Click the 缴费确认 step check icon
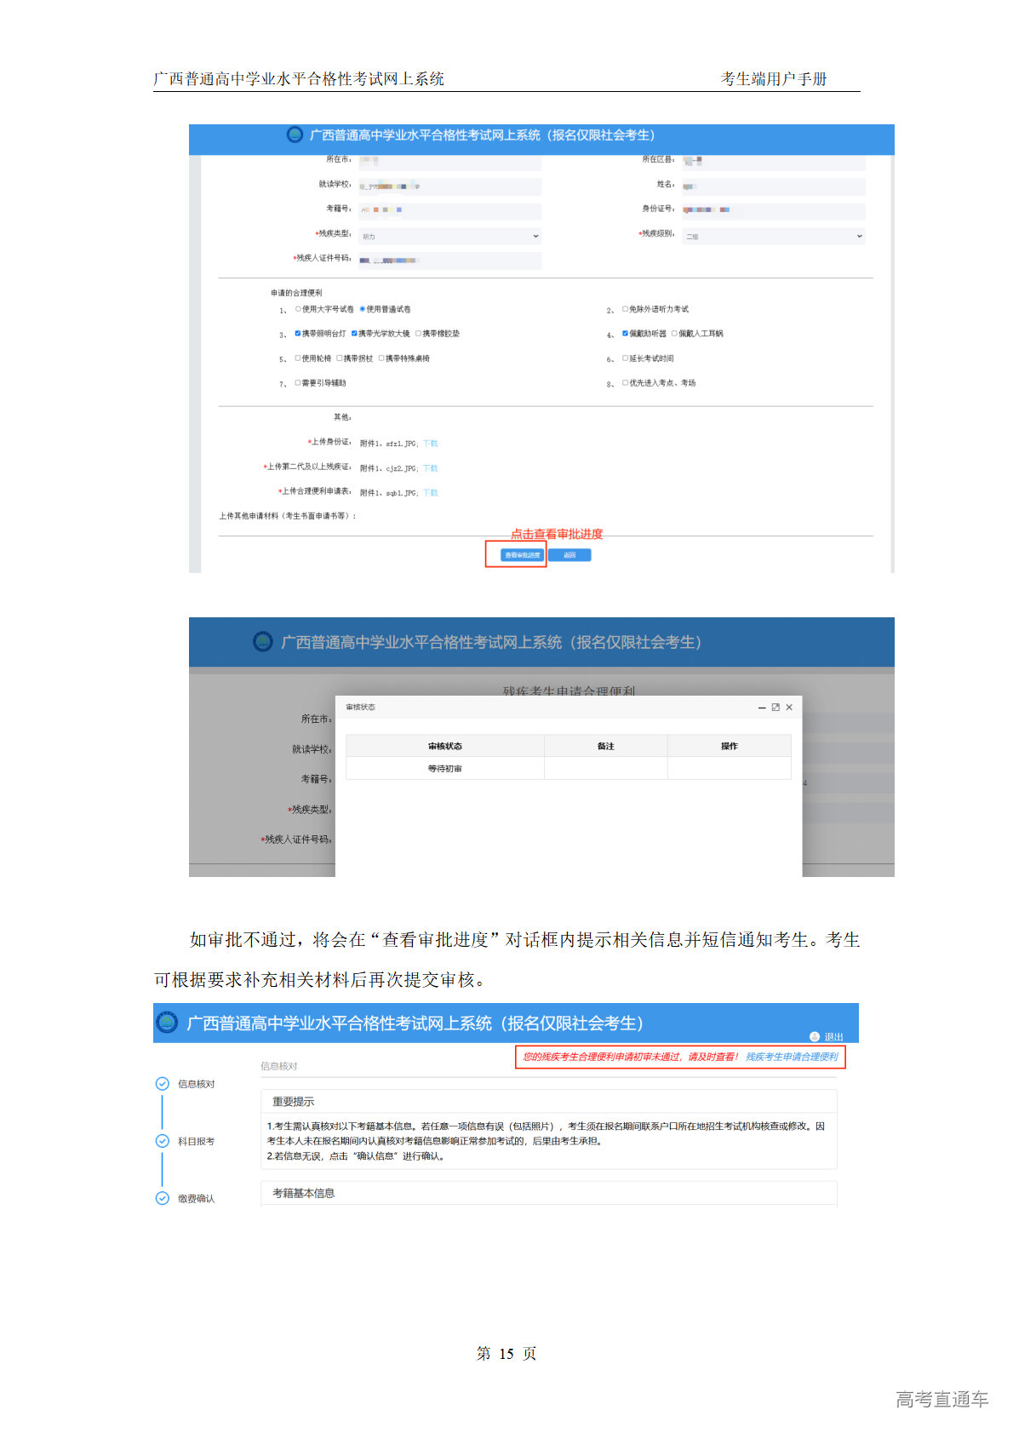This screenshot has width=1013, height=1433. (x=163, y=1198)
